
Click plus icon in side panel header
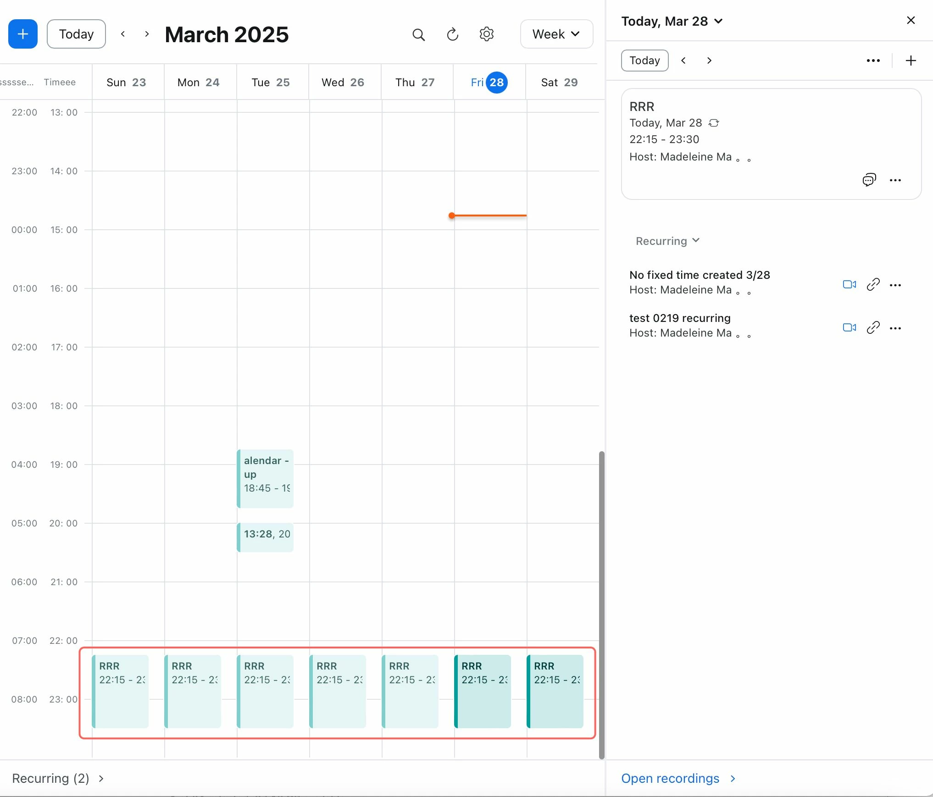(911, 61)
